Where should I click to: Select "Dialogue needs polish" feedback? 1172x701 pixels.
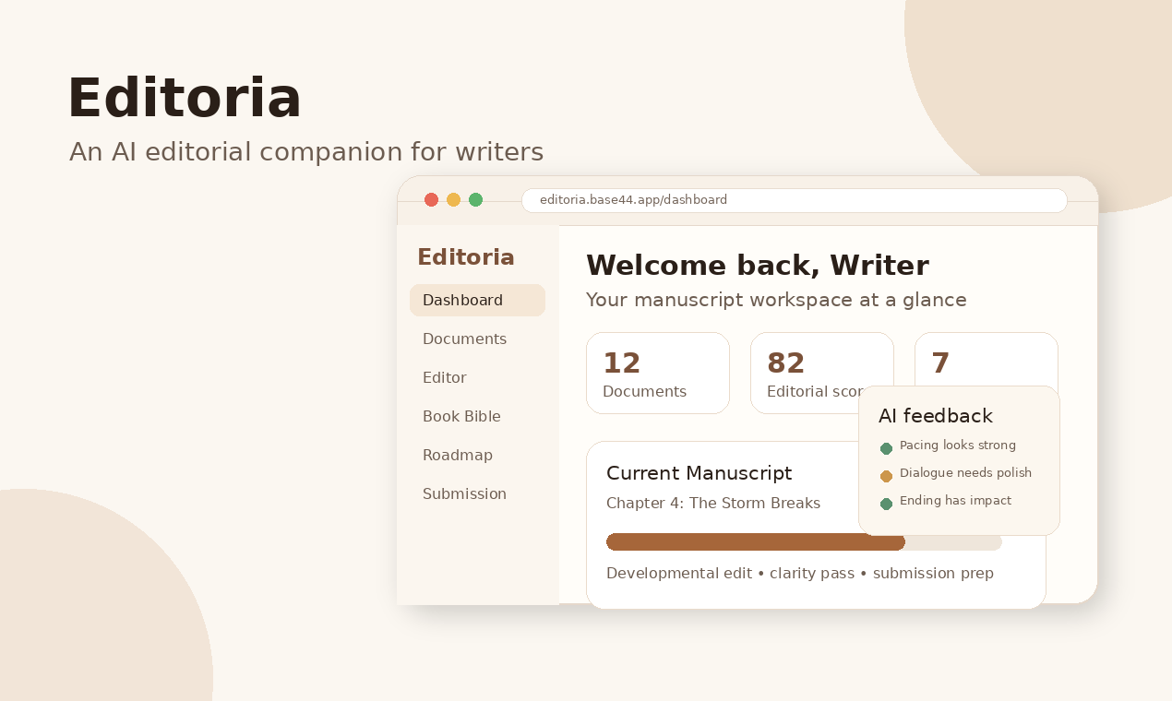[x=965, y=473]
